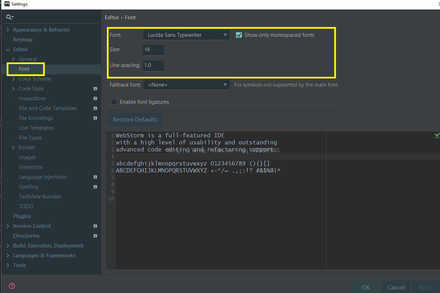
Task: Click the font Size input field
Action: [x=153, y=50]
